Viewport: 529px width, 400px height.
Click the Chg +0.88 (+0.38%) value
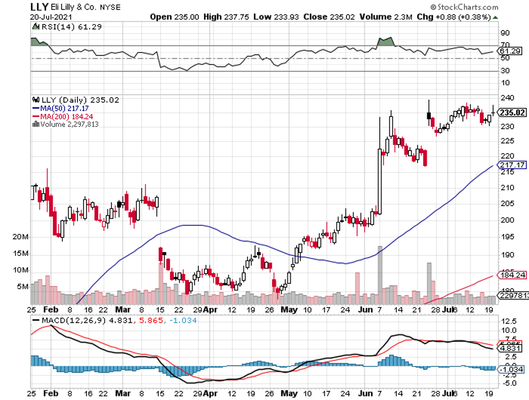[453, 17]
